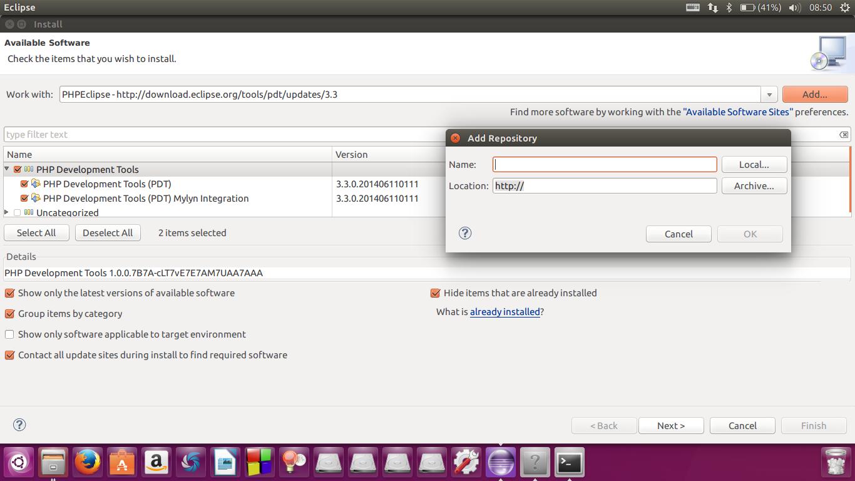Toggle Hide items already installed checkbox

(435, 293)
